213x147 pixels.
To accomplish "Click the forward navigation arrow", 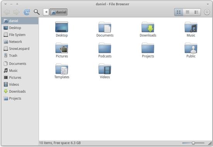I will 17,12.
